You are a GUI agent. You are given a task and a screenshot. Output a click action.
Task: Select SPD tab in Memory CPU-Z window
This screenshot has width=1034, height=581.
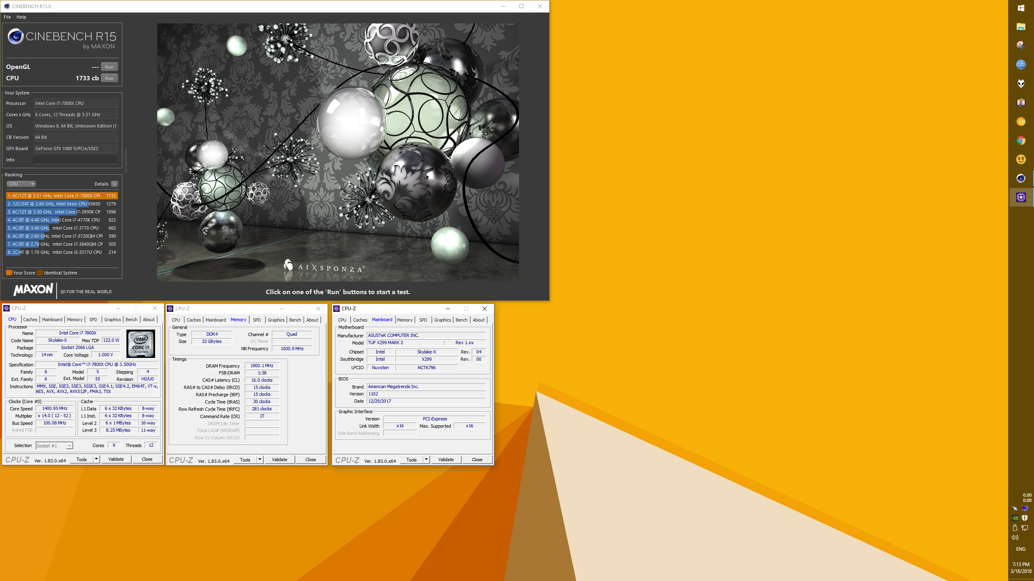257,320
